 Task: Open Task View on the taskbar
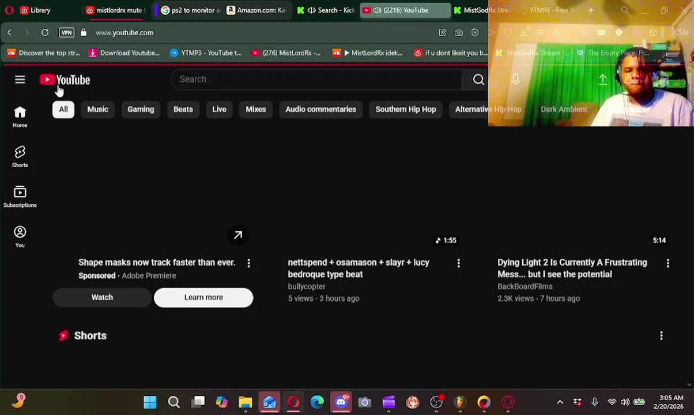198,402
